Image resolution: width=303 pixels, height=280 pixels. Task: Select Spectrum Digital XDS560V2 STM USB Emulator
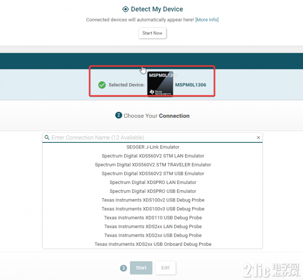pyautogui.click(x=153, y=173)
